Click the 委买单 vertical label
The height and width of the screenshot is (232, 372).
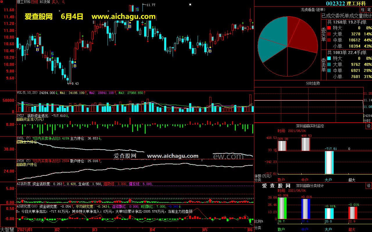click(324, 35)
